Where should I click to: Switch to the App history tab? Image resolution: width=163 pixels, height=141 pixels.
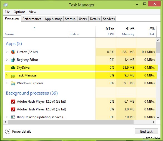pos(53,19)
